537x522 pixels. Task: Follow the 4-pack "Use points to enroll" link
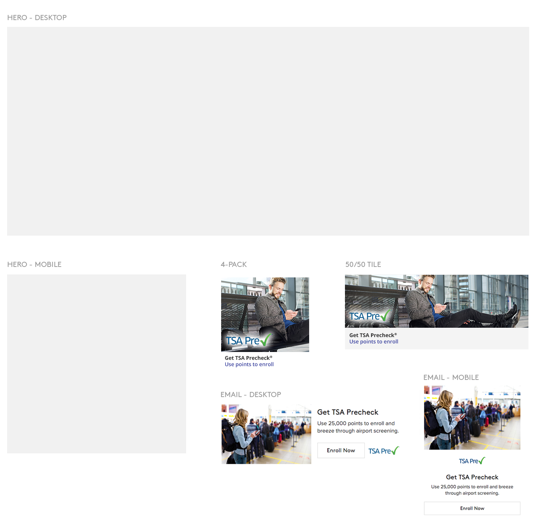coord(249,364)
